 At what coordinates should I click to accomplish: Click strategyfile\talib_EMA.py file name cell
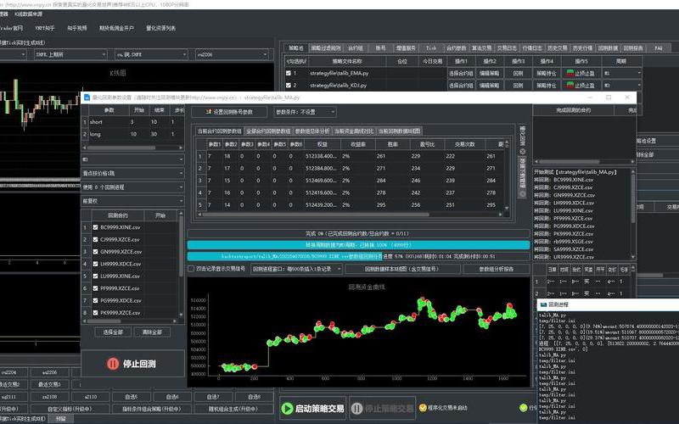(x=339, y=73)
